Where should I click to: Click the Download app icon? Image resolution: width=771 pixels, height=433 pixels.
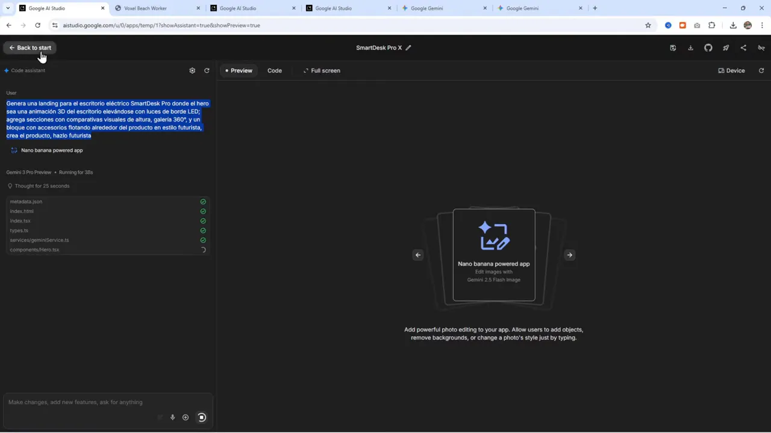point(690,48)
